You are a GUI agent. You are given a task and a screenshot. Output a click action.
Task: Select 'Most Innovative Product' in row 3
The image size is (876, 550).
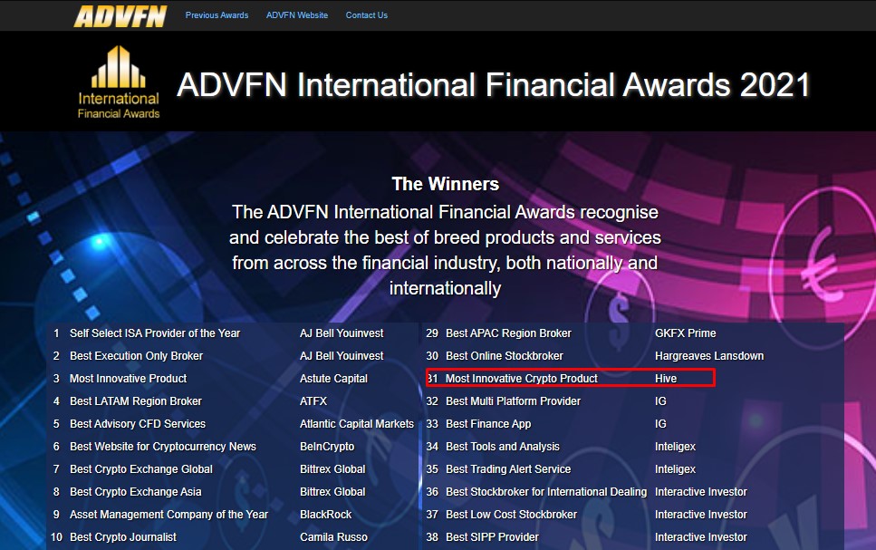[128, 379]
